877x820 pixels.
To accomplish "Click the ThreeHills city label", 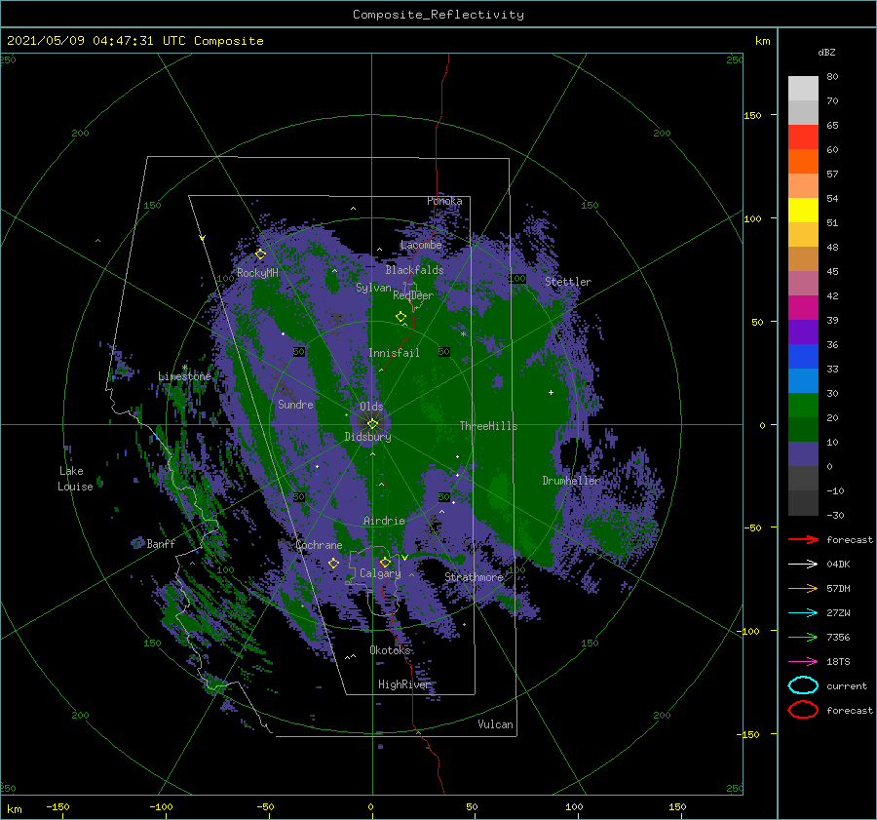I will [x=489, y=426].
